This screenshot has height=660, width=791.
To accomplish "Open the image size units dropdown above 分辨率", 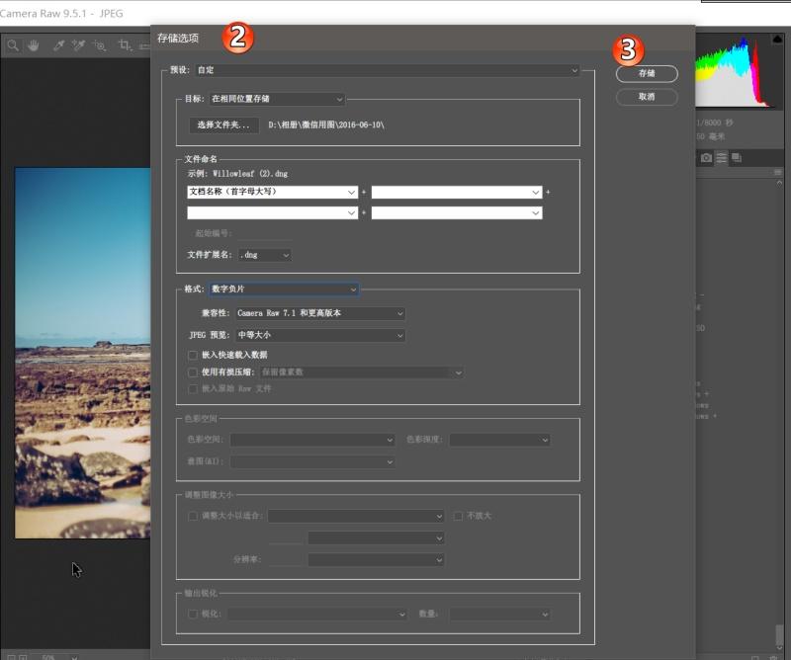I will [x=376, y=538].
